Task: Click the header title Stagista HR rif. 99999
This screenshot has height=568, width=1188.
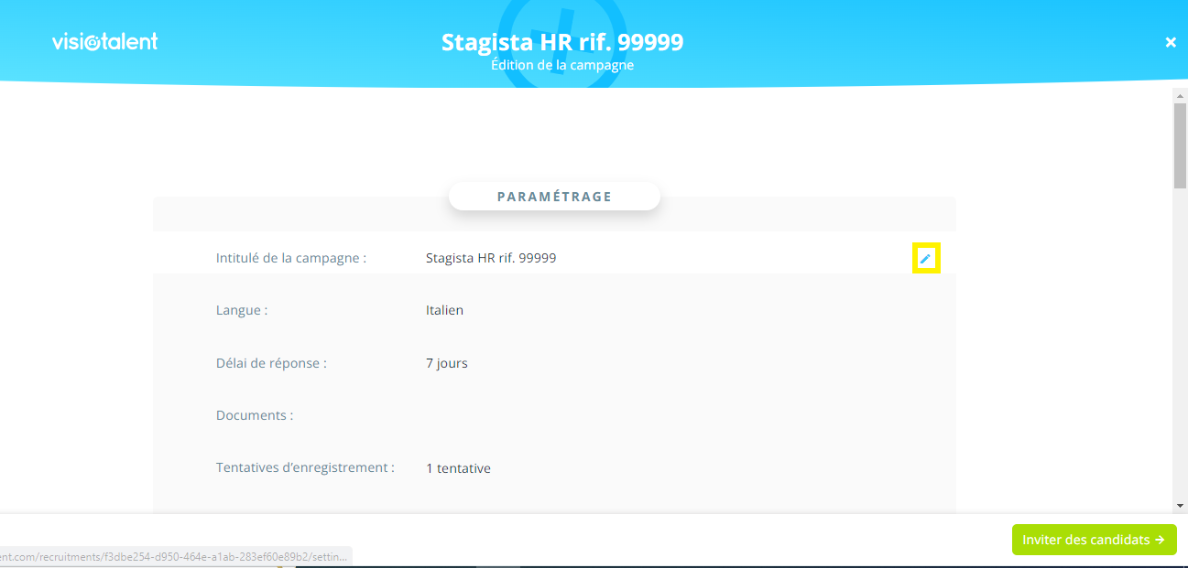Action: 562,42
